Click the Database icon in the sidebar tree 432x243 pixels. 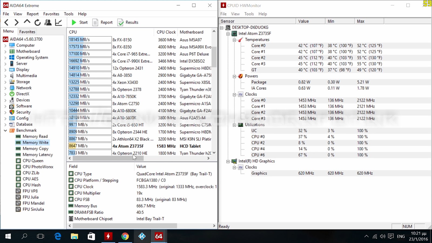pos(12,124)
